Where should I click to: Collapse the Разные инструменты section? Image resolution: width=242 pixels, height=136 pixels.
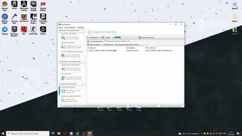coord(82,84)
